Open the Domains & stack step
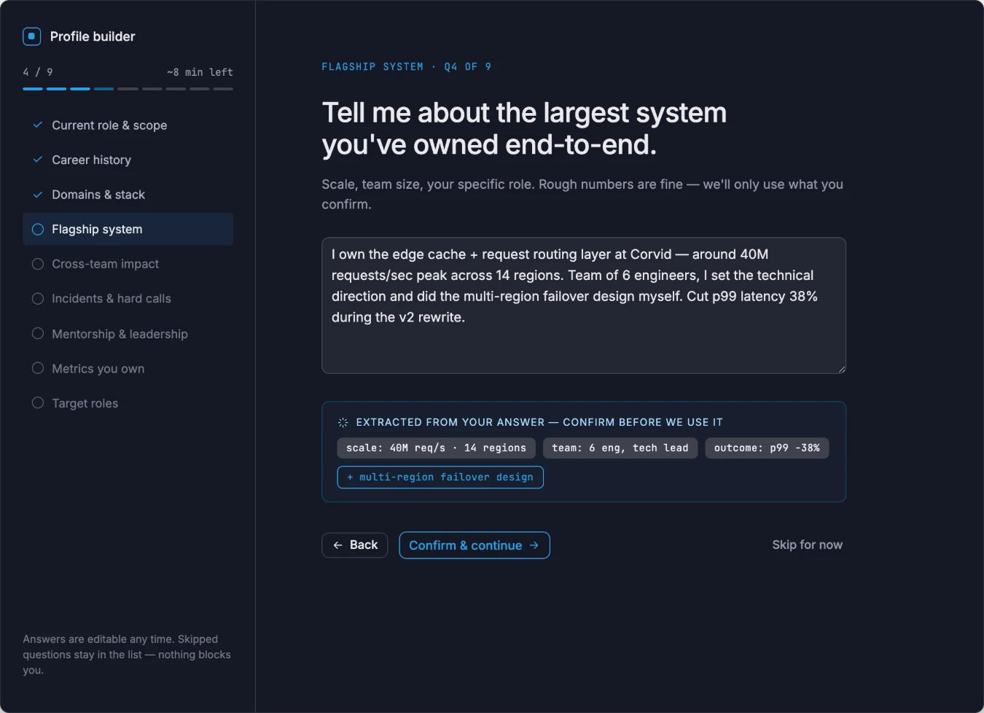The height and width of the screenshot is (713, 984). pyautogui.click(x=128, y=195)
